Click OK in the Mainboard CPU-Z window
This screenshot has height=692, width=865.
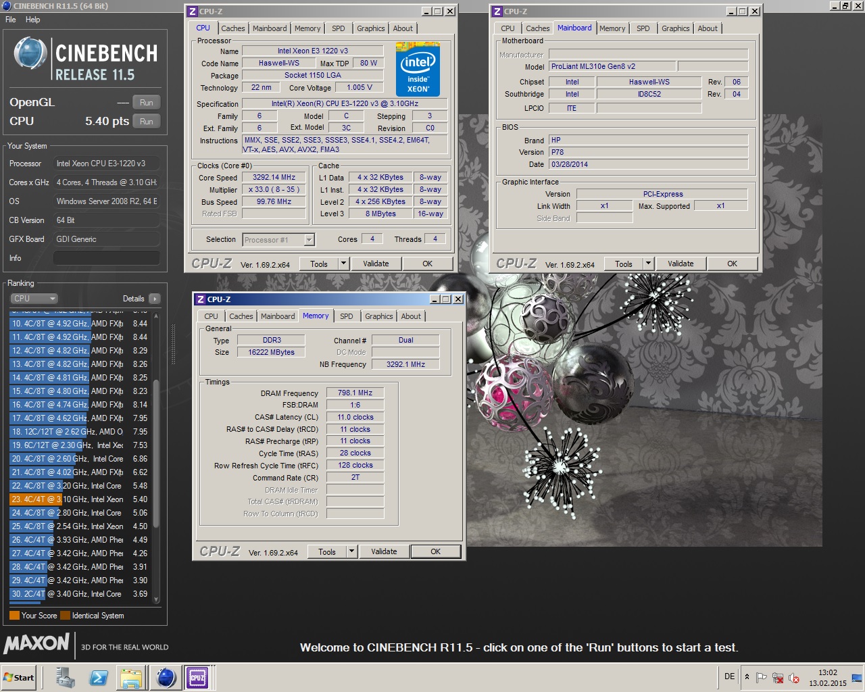click(733, 264)
